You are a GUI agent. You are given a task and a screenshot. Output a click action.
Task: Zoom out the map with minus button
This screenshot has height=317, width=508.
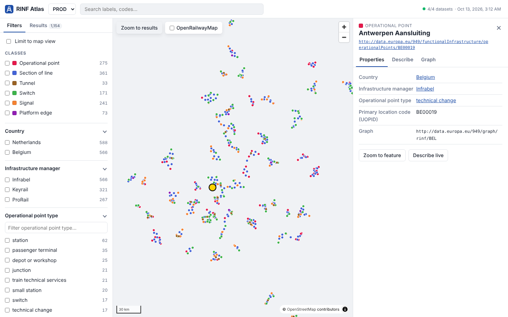click(x=344, y=37)
